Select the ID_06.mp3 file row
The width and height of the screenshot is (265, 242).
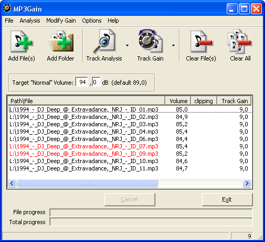[130, 139]
